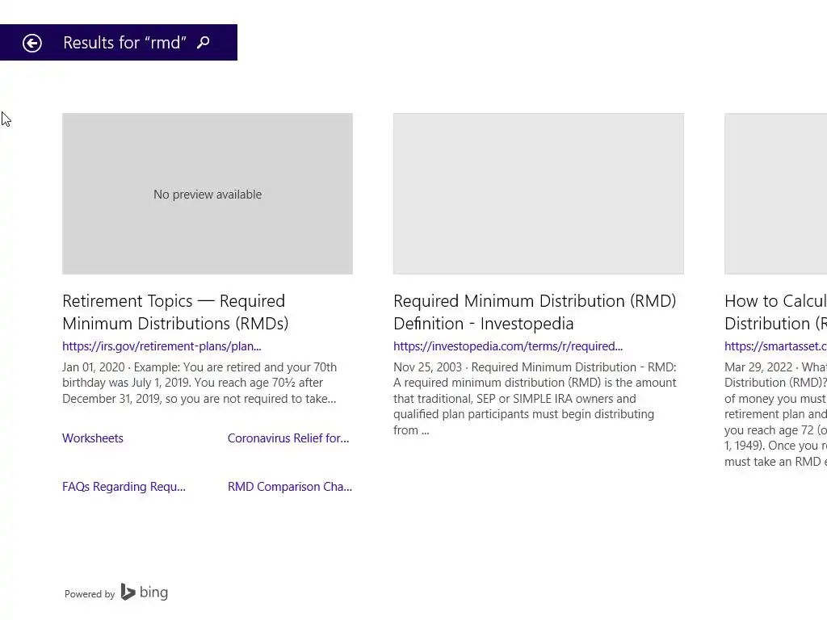The height and width of the screenshot is (620, 827).
Task: Open the 'How to Calcul…' result title
Action: click(776, 312)
